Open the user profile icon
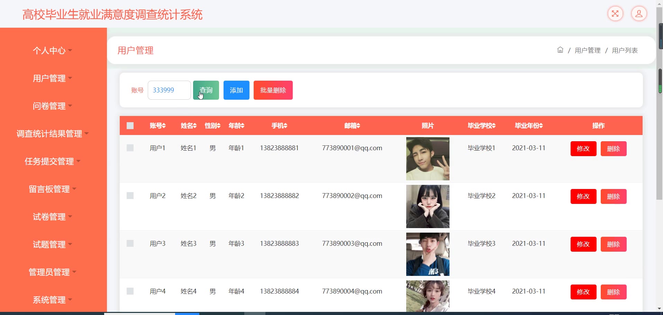Viewport: 663px width, 315px height. pyautogui.click(x=639, y=14)
